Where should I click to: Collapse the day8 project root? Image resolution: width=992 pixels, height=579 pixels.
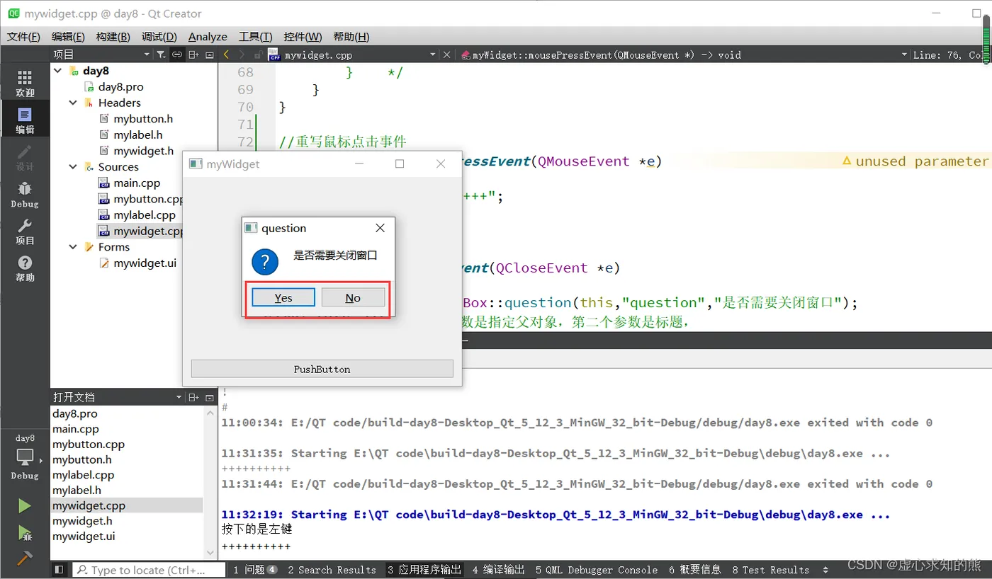click(x=59, y=71)
